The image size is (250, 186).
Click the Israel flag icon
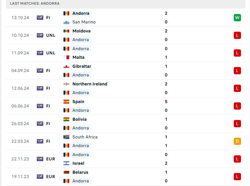pos(66,163)
